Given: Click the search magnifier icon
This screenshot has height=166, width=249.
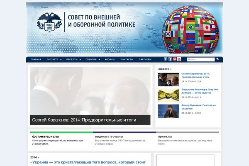Looking at the screenshot, I should click(x=217, y=59).
